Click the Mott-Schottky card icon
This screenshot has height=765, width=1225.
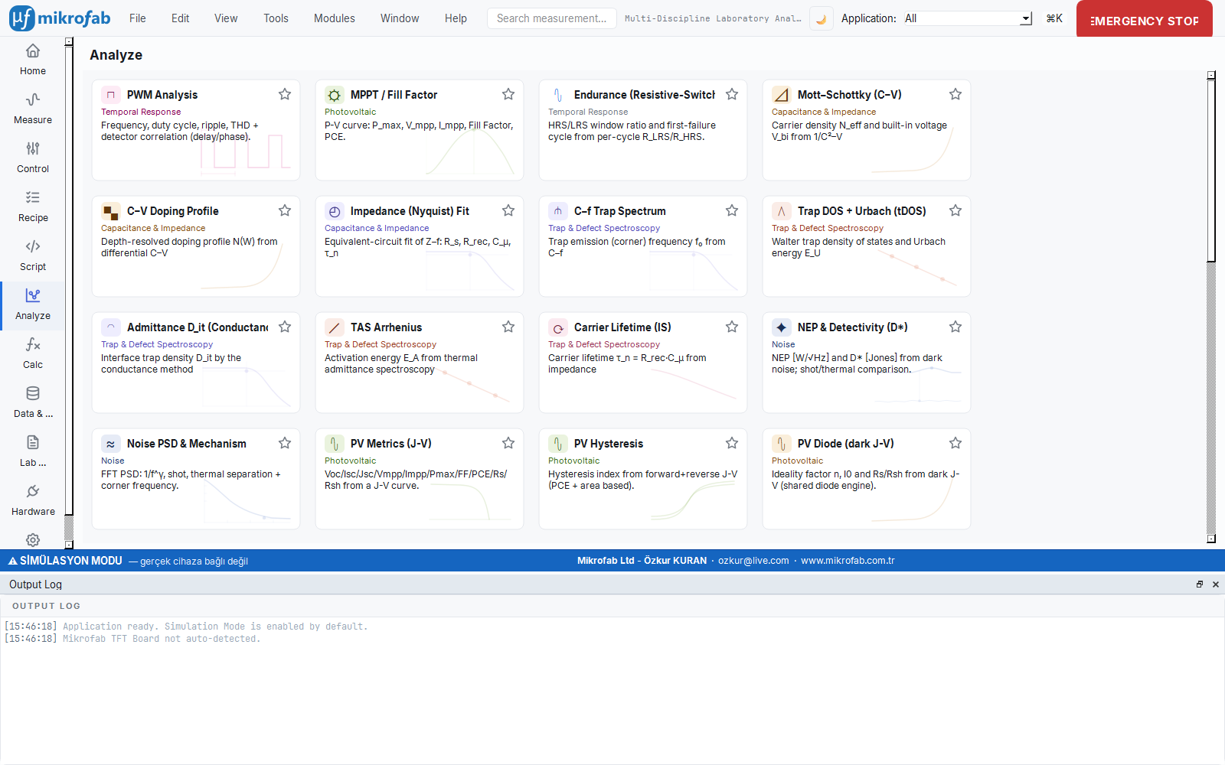tap(782, 95)
